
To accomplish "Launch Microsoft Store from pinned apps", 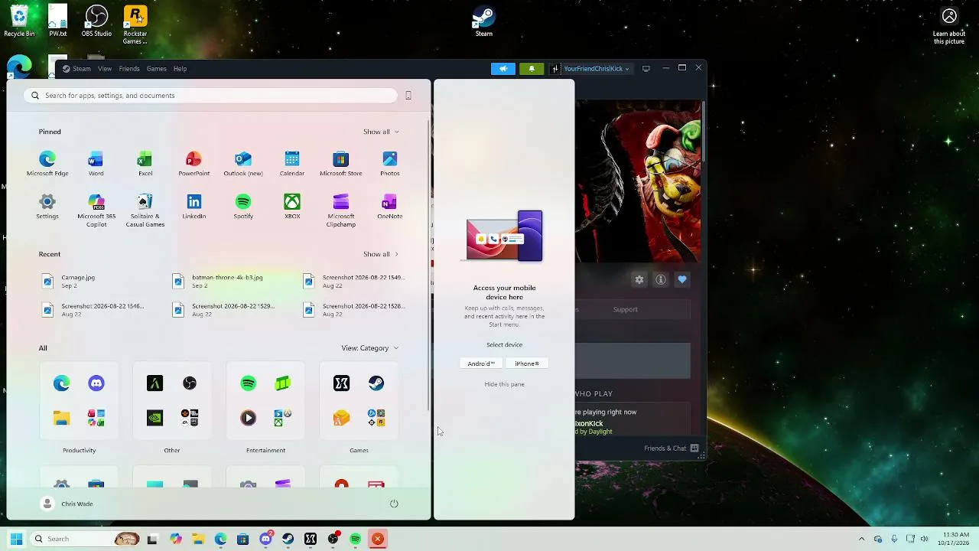I will [x=341, y=164].
